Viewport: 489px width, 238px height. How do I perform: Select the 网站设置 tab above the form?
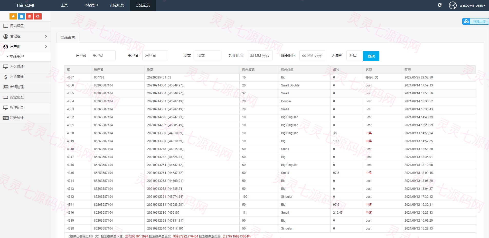[68, 37]
